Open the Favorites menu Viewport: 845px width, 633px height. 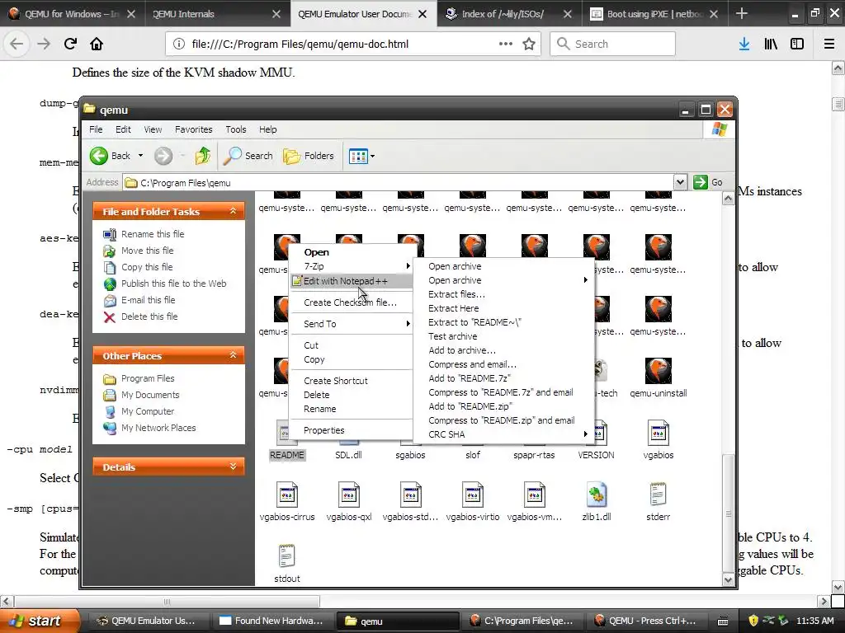[193, 129]
